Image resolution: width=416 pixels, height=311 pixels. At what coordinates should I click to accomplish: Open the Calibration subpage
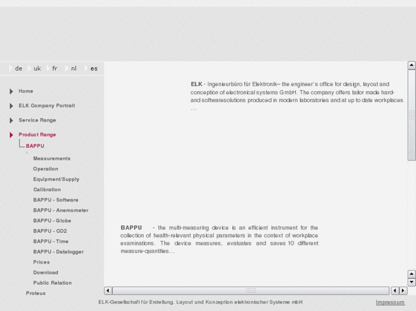[x=47, y=189]
